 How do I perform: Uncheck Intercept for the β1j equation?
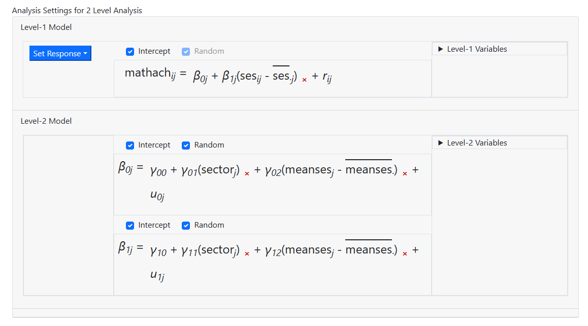coord(130,225)
